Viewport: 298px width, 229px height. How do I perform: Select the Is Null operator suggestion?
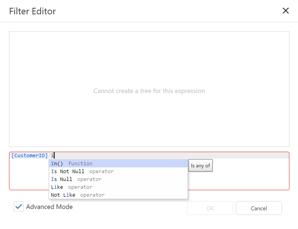[118, 179]
